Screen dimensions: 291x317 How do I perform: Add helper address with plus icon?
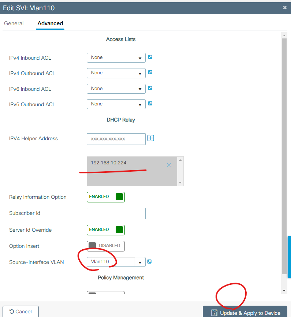point(151,138)
